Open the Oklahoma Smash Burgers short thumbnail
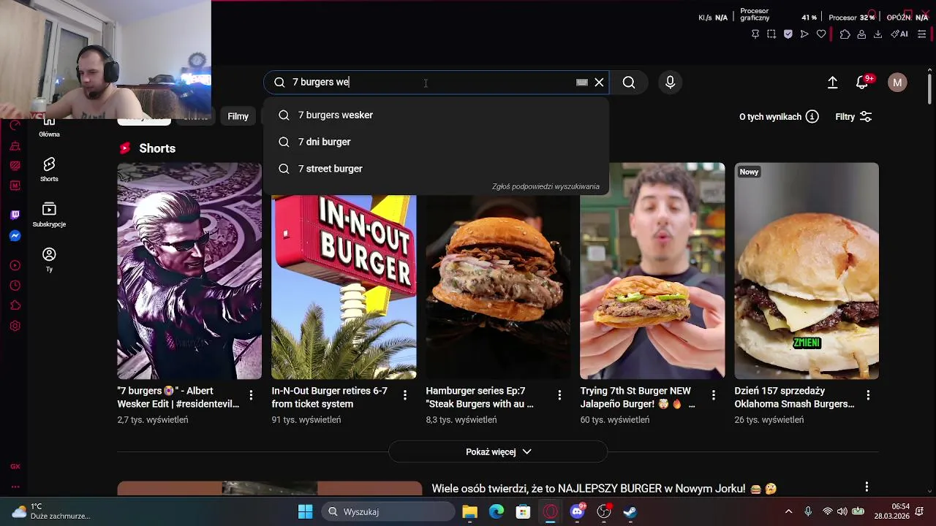The image size is (936, 526). [807, 271]
